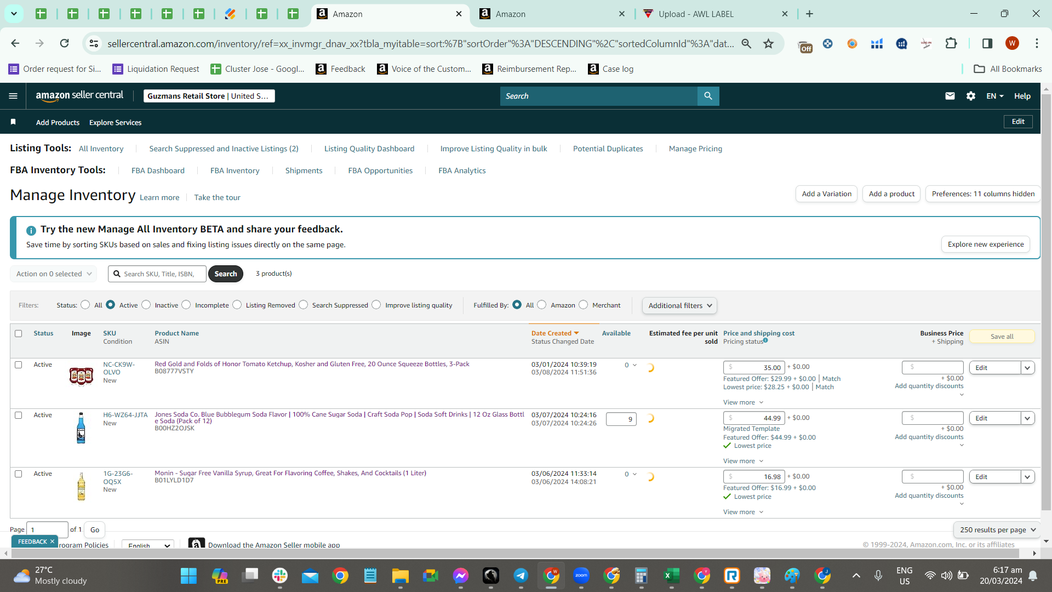
Task: Click Explore new experience button
Action: click(986, 244)
